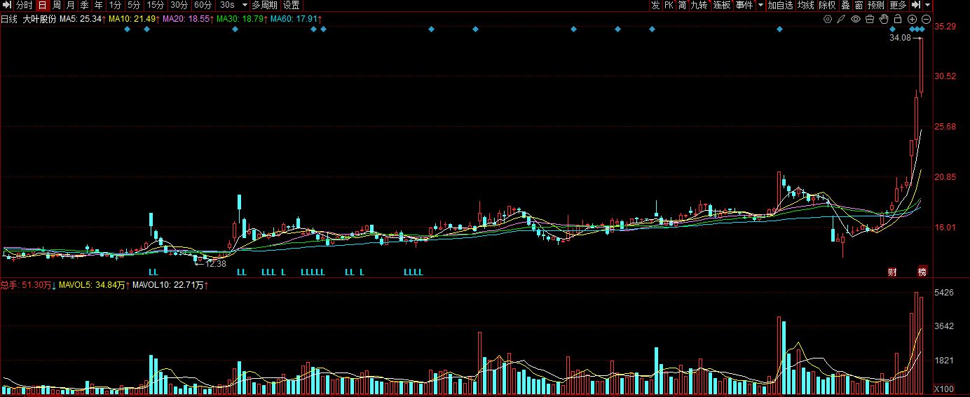Open the 更多 more menu
The image size is (970, 397).
[899, 5]
